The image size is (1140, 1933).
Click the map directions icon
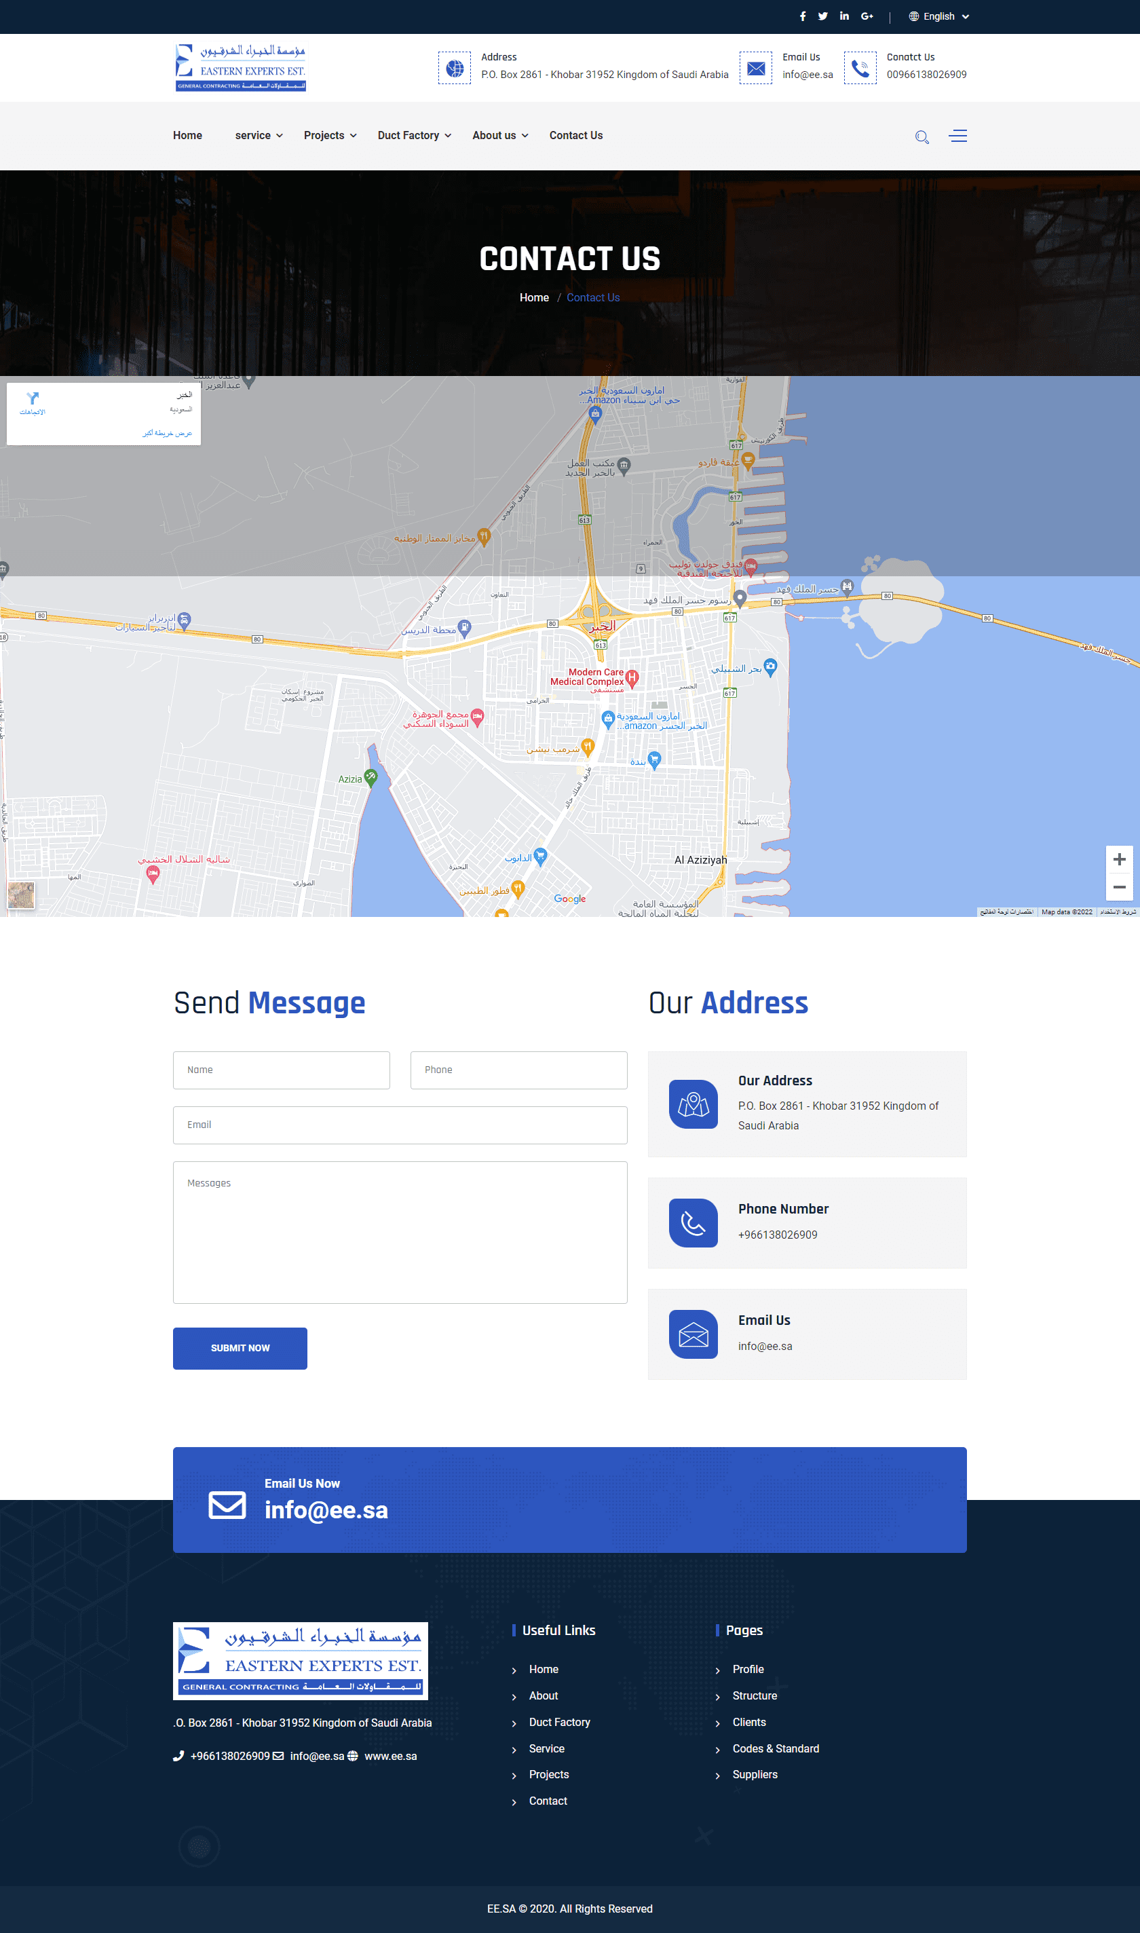coord(33,398)
